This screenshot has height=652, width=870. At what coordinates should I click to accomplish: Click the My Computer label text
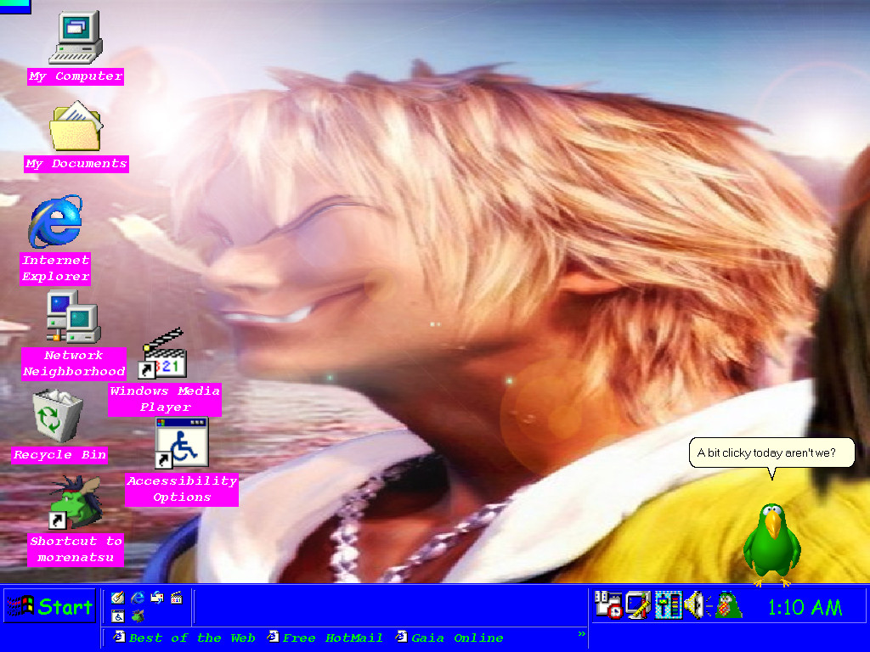[x=76, y=76]
